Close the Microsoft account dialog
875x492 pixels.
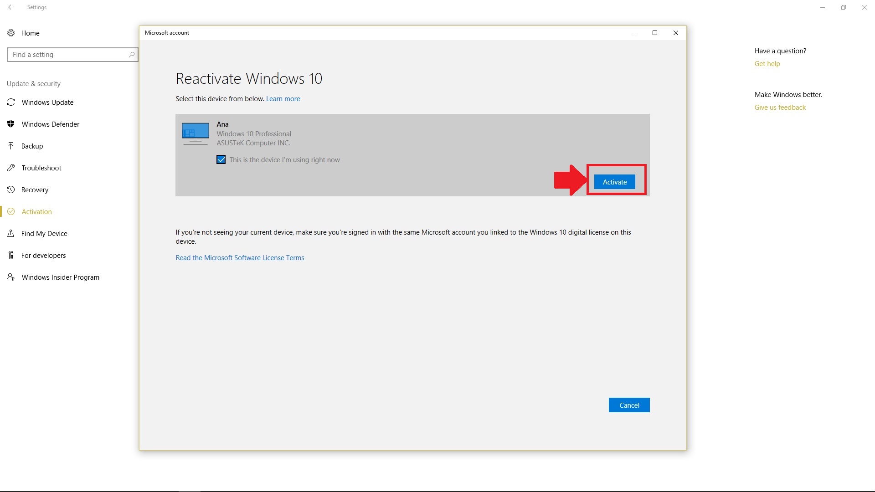[676, 33]
